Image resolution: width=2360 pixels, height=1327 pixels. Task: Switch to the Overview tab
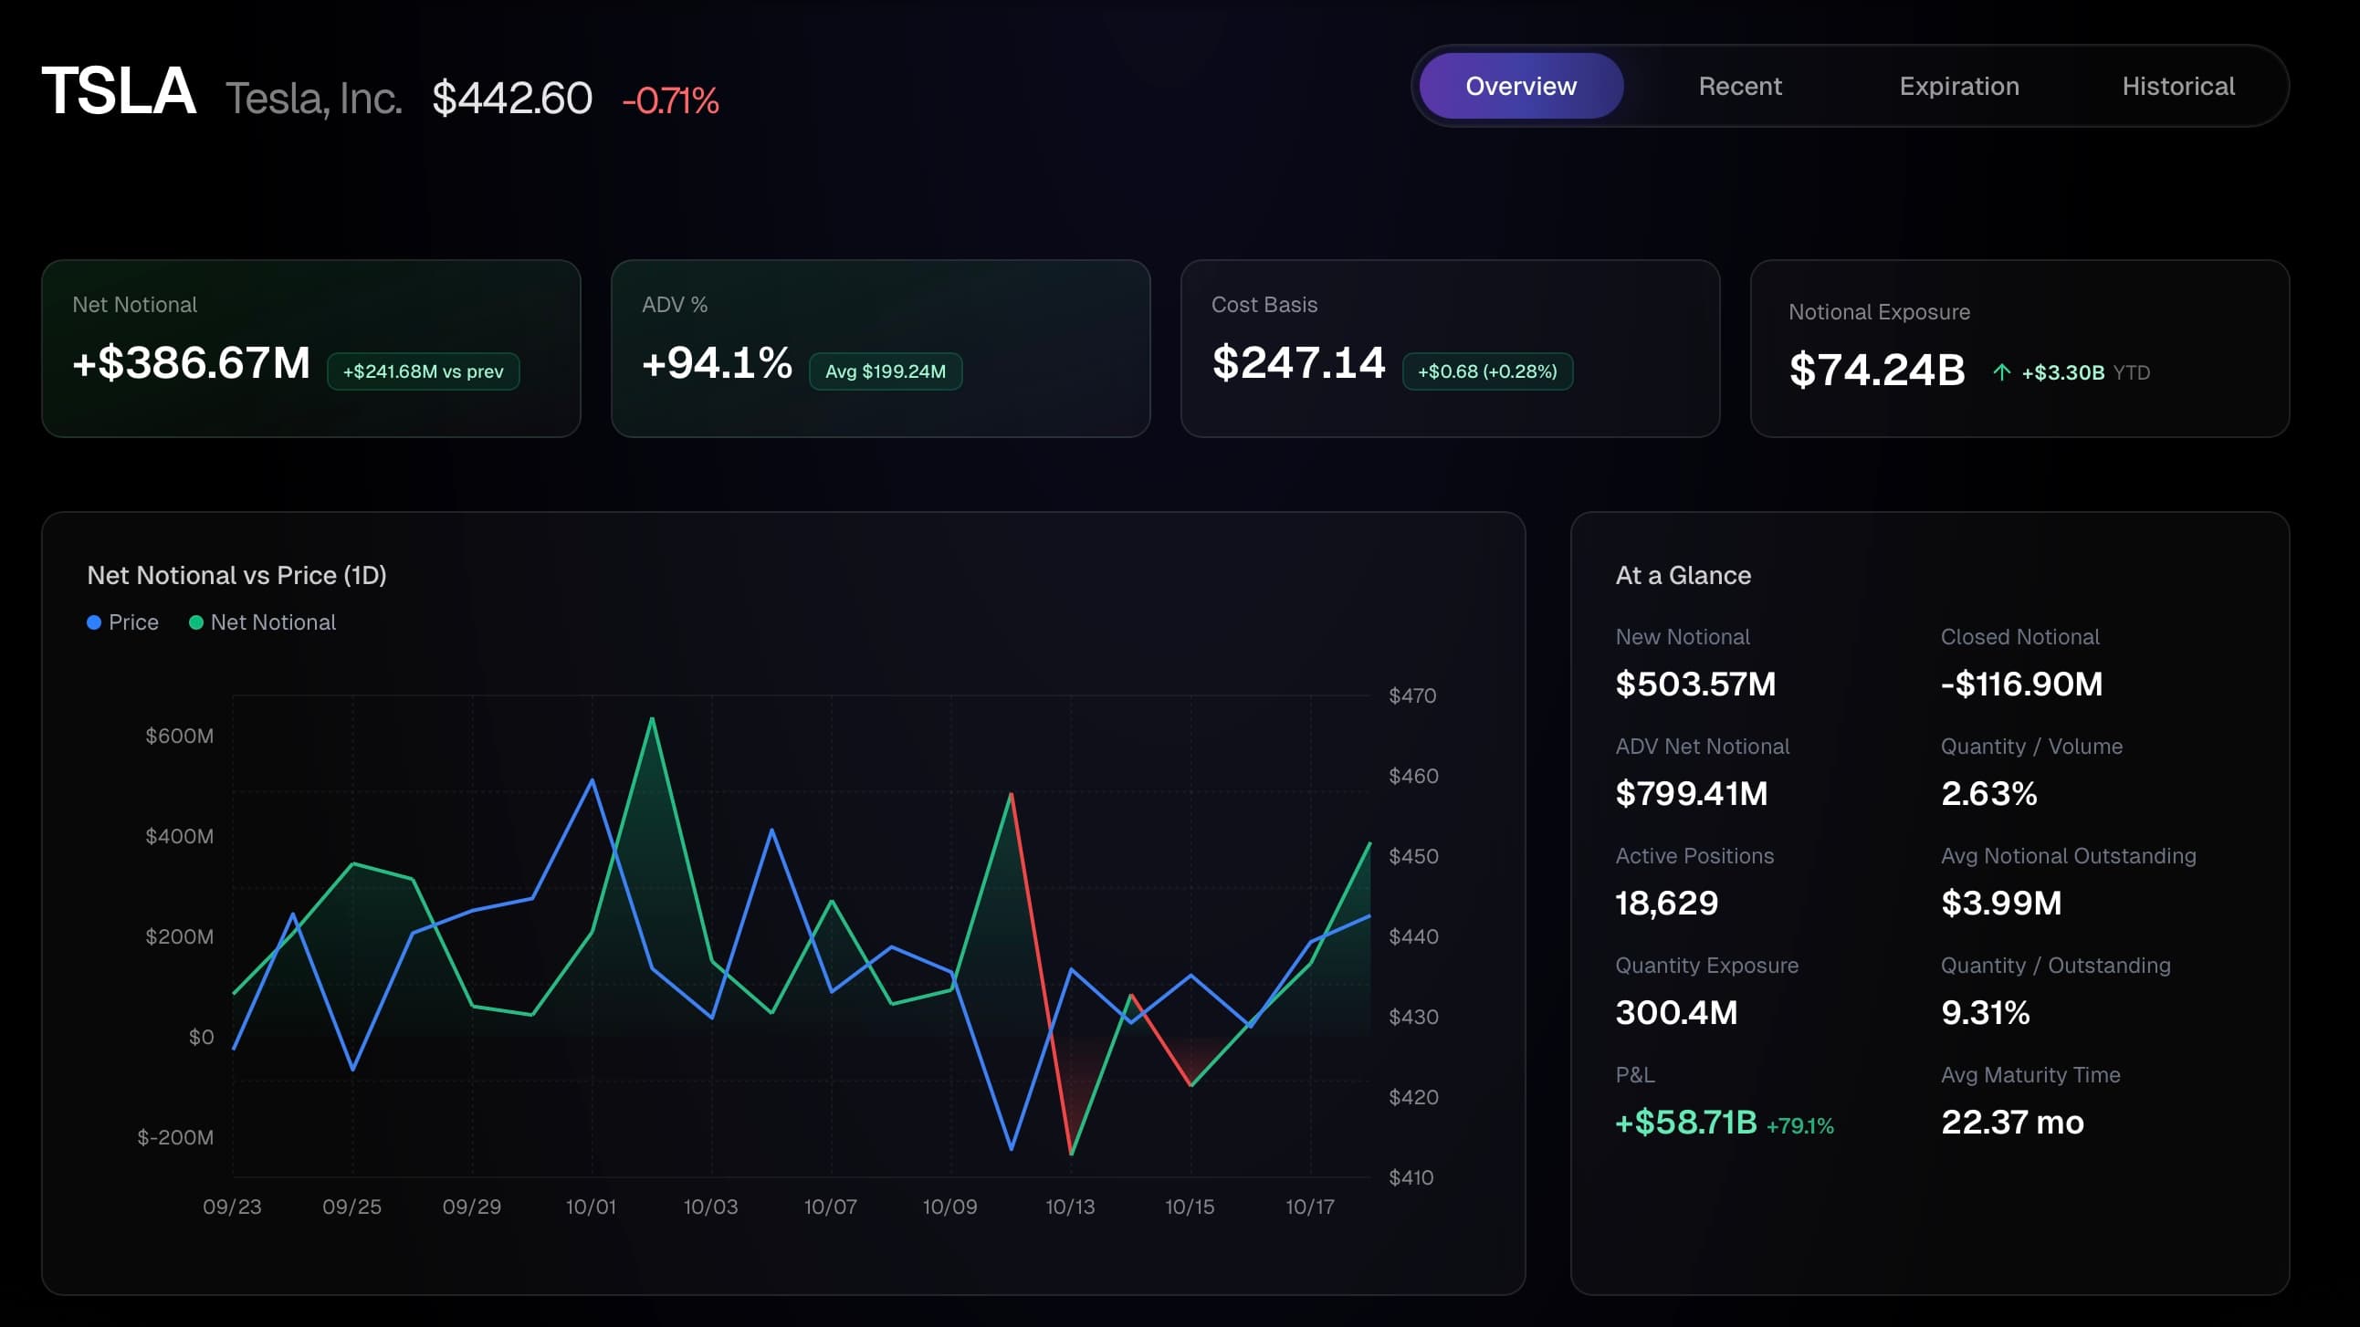pyautogui.click(x=1521, y=86)
